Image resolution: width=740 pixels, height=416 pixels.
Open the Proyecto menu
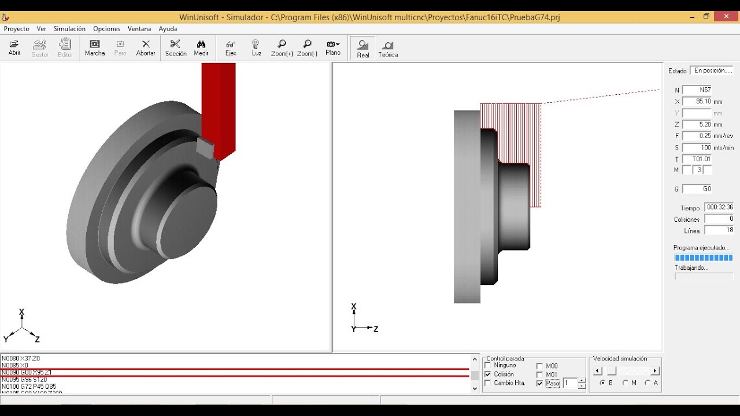pos(16,29)
